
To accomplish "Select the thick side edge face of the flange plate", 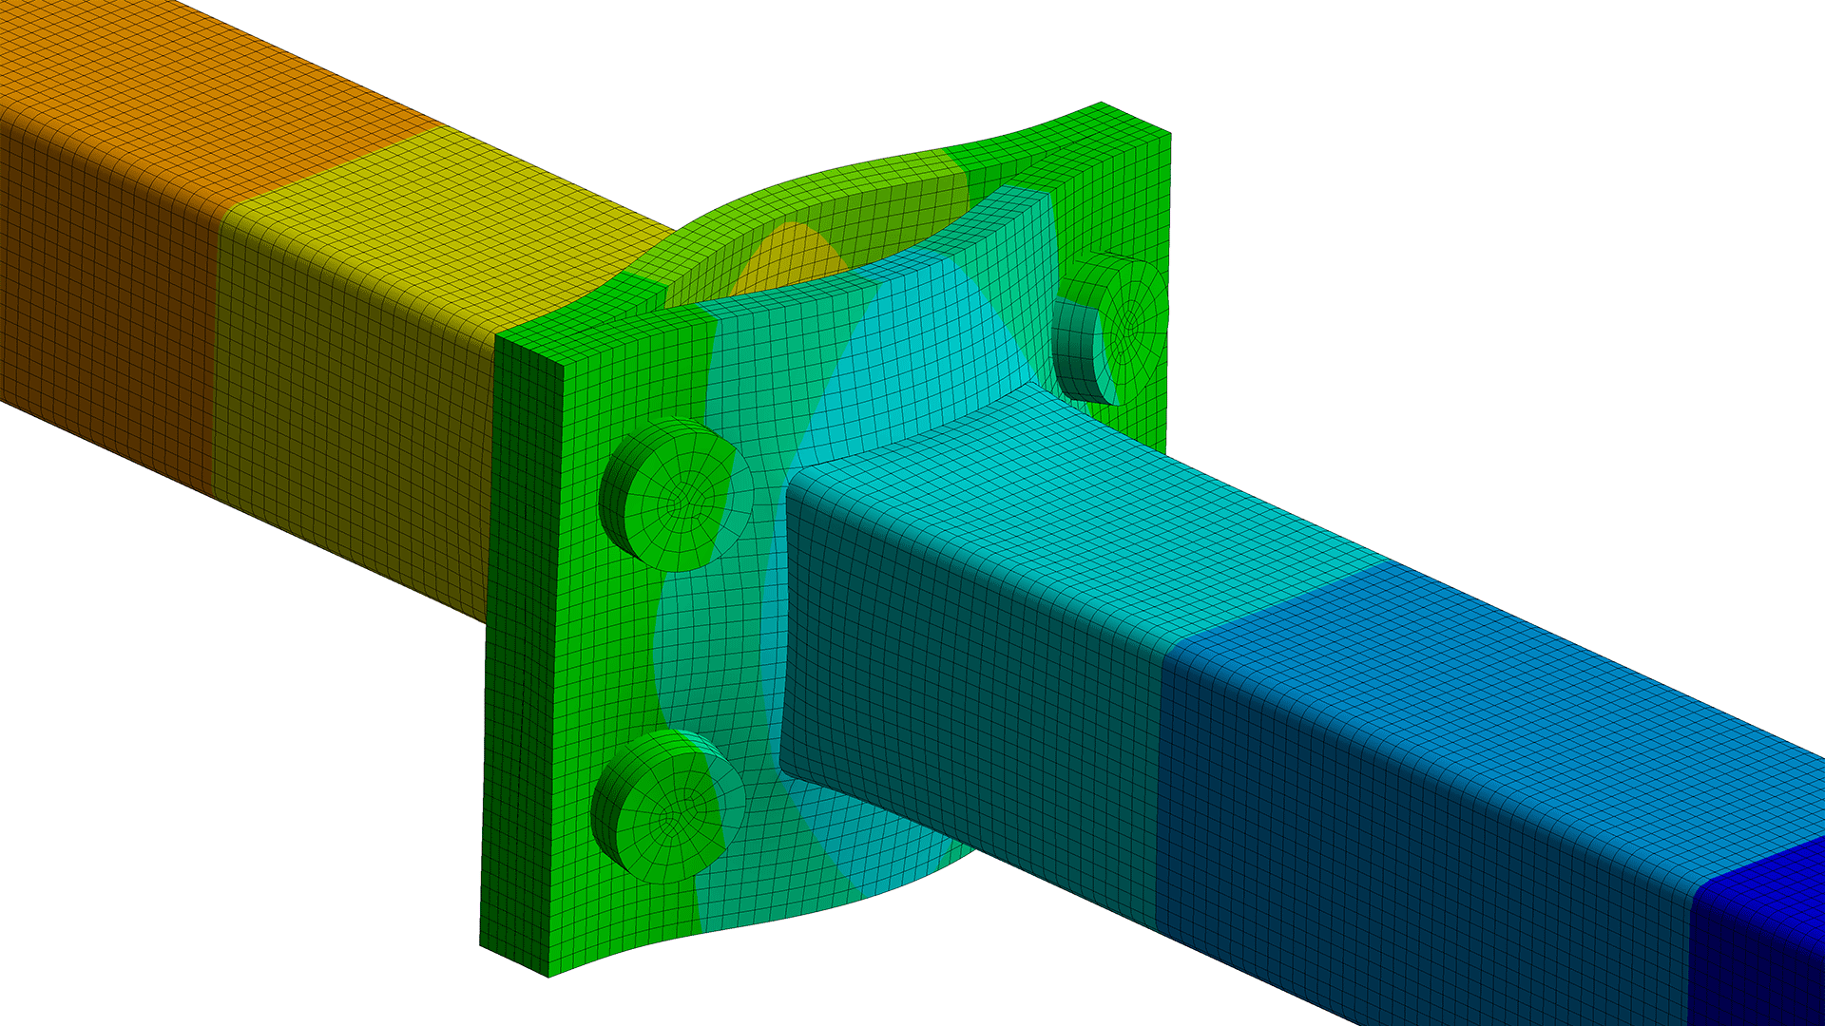I will [x=521, y=655].
